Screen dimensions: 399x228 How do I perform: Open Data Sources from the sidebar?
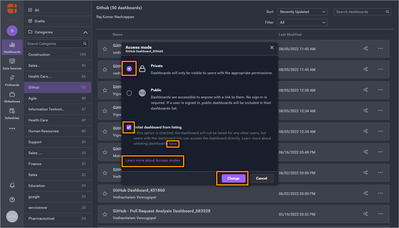coord(12,64)
